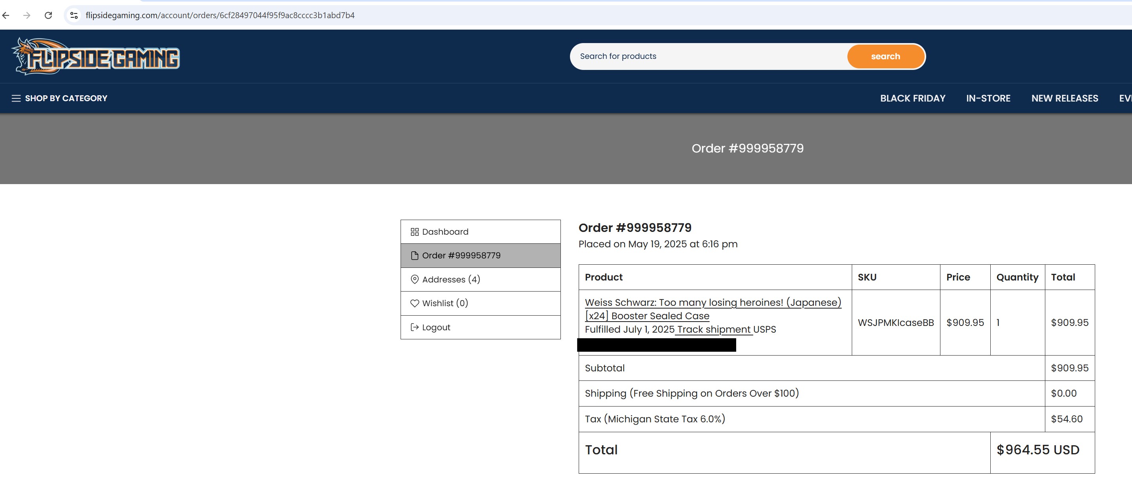Click the Logout arrow icon

[414, 327]
